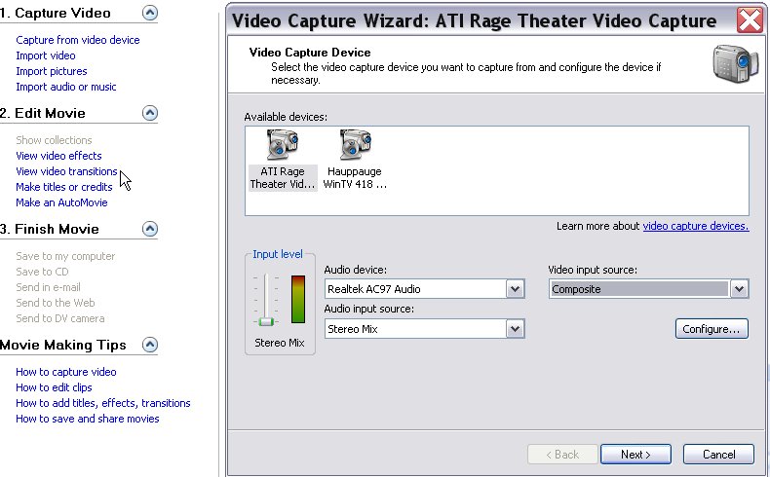Open Import pictures task
Screen dimensions: 770x477
pos(51,71)
